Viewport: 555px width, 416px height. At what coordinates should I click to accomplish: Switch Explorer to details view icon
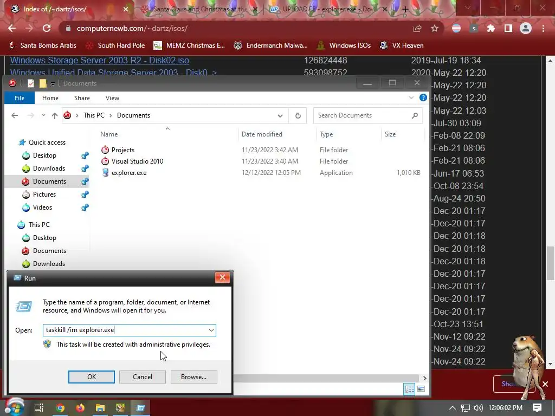pyautogui.click(x=410, y=389)
